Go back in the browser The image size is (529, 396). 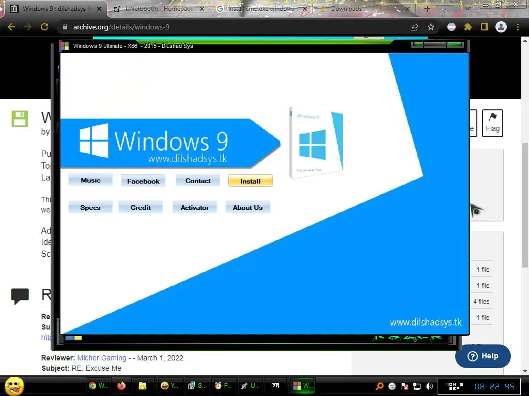coord(11,27)
